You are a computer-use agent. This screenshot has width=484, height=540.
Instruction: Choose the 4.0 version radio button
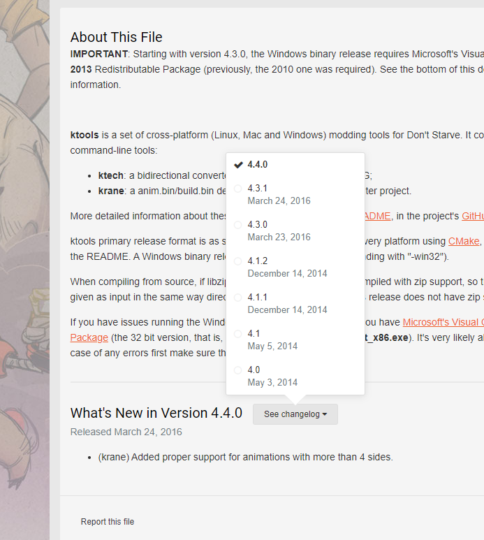tap(238, 370)
